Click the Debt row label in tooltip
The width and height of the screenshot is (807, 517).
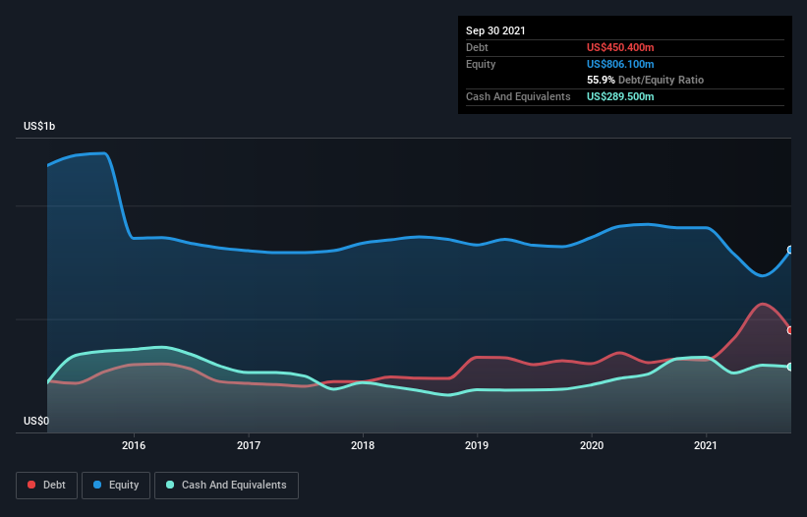[477, 47]
